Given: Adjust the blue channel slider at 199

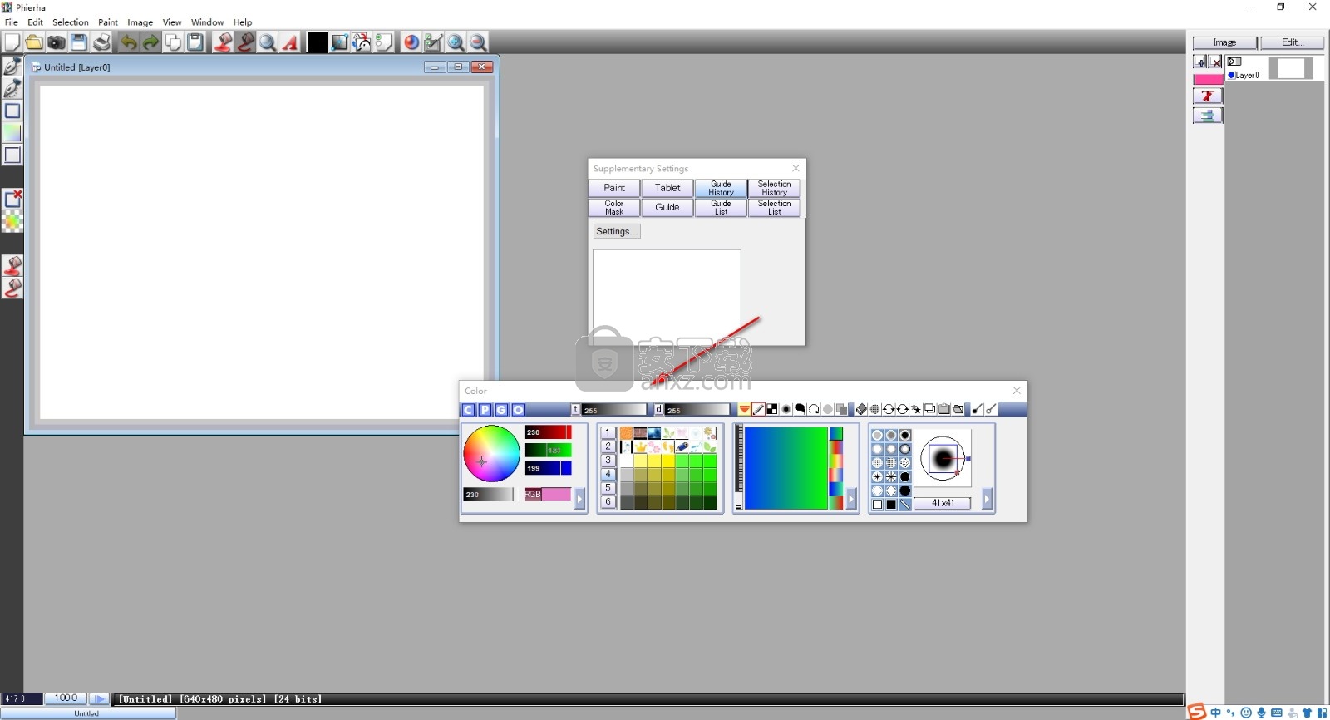Looking at the screenshot, I should coord(548,468).
